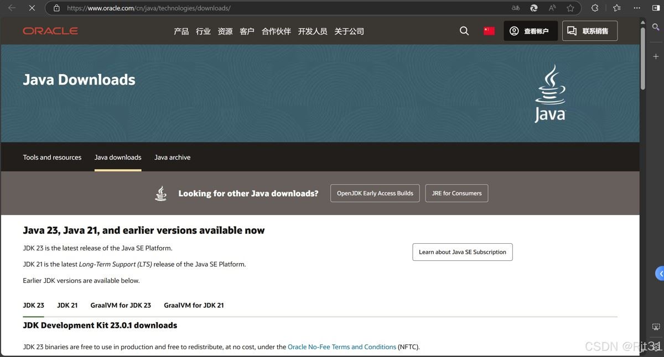Click the 联系销售 button

590,31
